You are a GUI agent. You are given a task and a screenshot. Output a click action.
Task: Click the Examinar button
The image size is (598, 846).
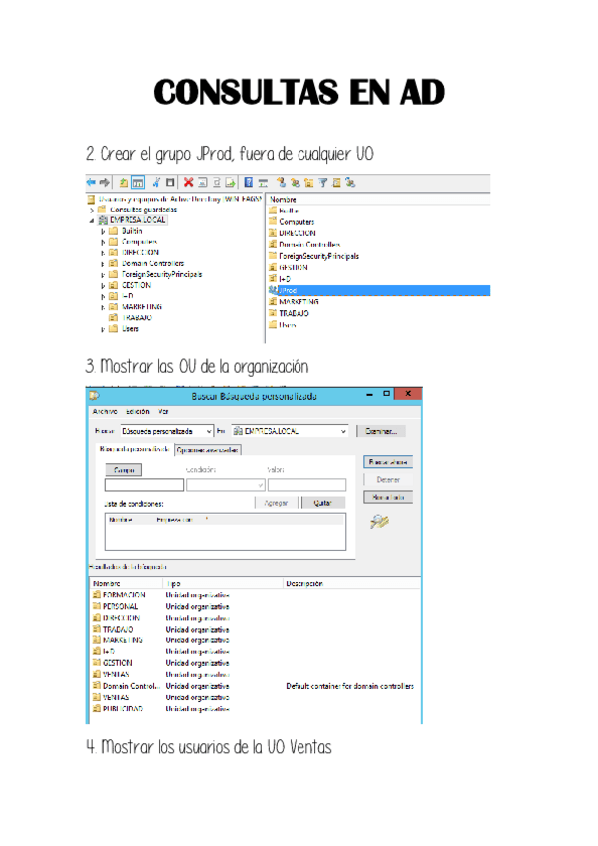[381, 431]
